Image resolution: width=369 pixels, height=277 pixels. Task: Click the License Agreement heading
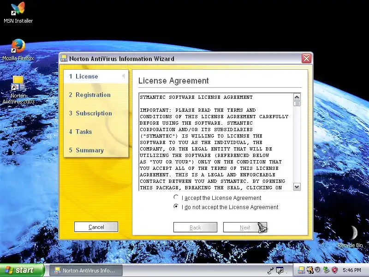[x=173, y=81]
